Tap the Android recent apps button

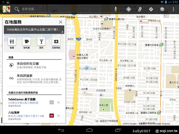pyautogui.click(x=118, y=130)
